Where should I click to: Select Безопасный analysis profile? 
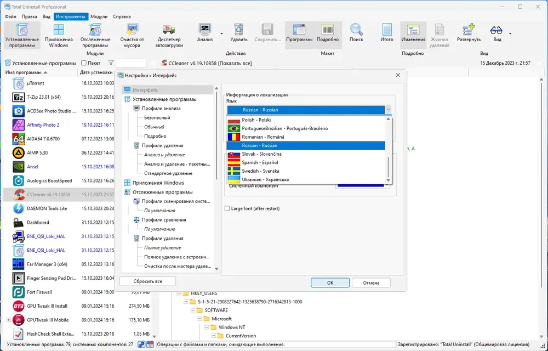click(157, 117)
